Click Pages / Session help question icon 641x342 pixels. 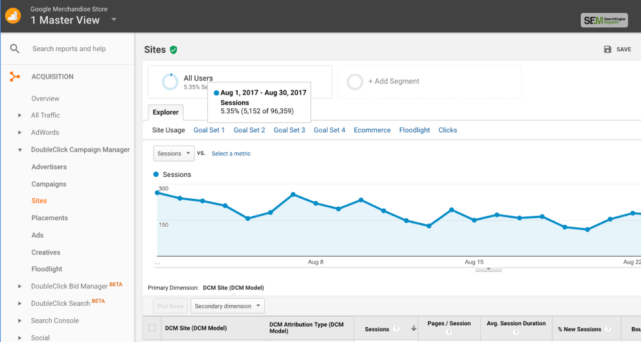tap(449, 332)
